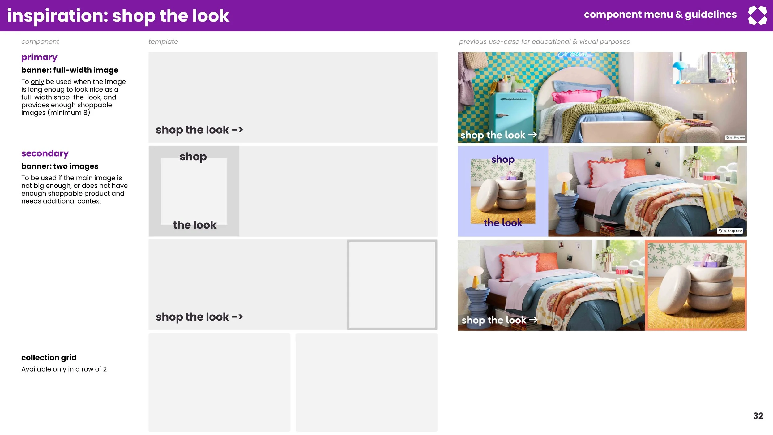This screenshot has height=435, width=773.
Task: Click the white diamond logo in header
Action: [x=757, y=15]
